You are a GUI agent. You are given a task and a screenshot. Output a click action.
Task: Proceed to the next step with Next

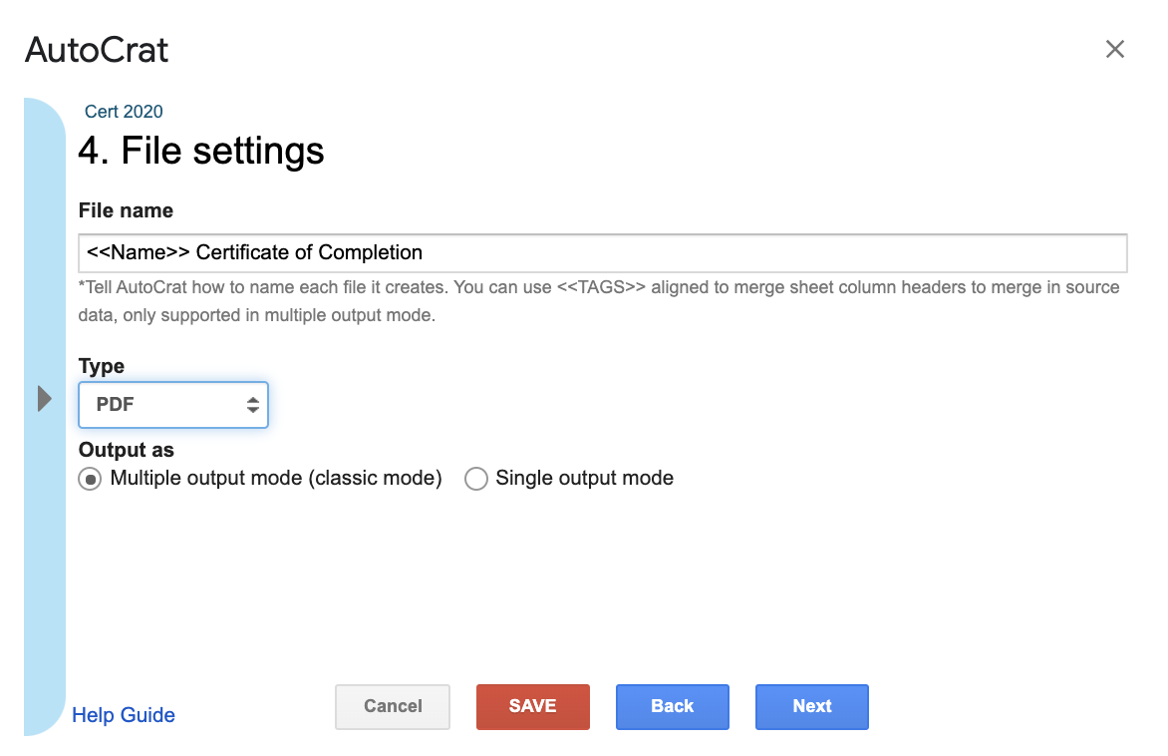tap(812, 707)
